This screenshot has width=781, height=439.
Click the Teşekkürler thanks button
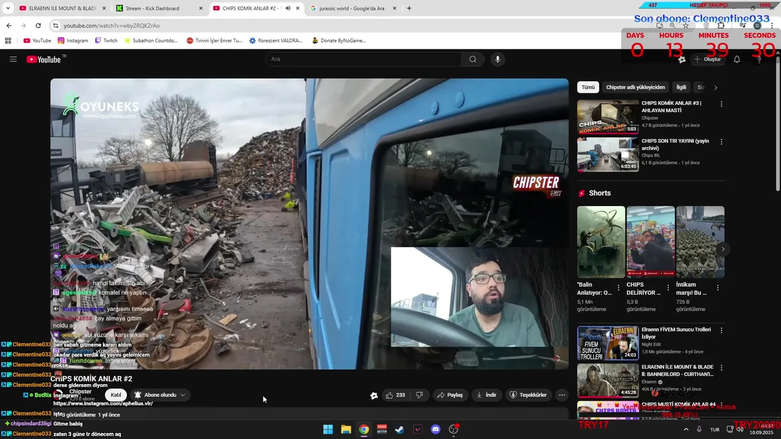coord(528,395)
